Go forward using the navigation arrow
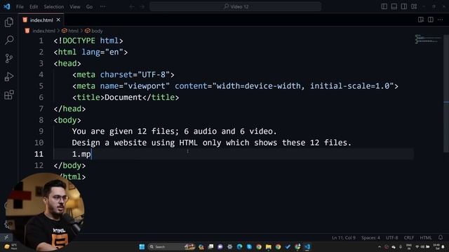The height and width of the screenshot is (252, 449). [142, 6]
